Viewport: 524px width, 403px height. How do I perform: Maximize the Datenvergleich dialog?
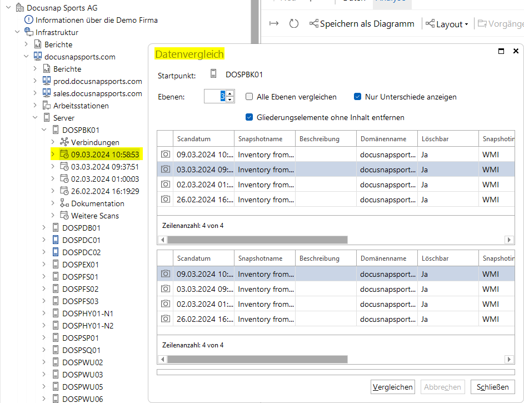[x=501, y=51]
